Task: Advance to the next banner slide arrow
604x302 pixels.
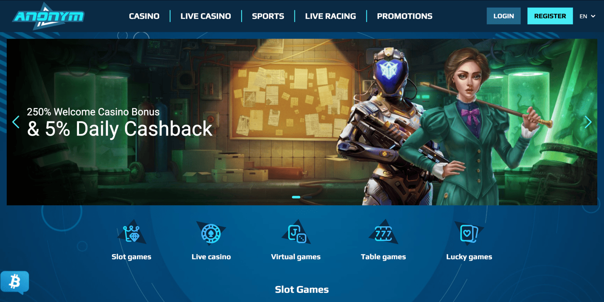Action: 588,122
